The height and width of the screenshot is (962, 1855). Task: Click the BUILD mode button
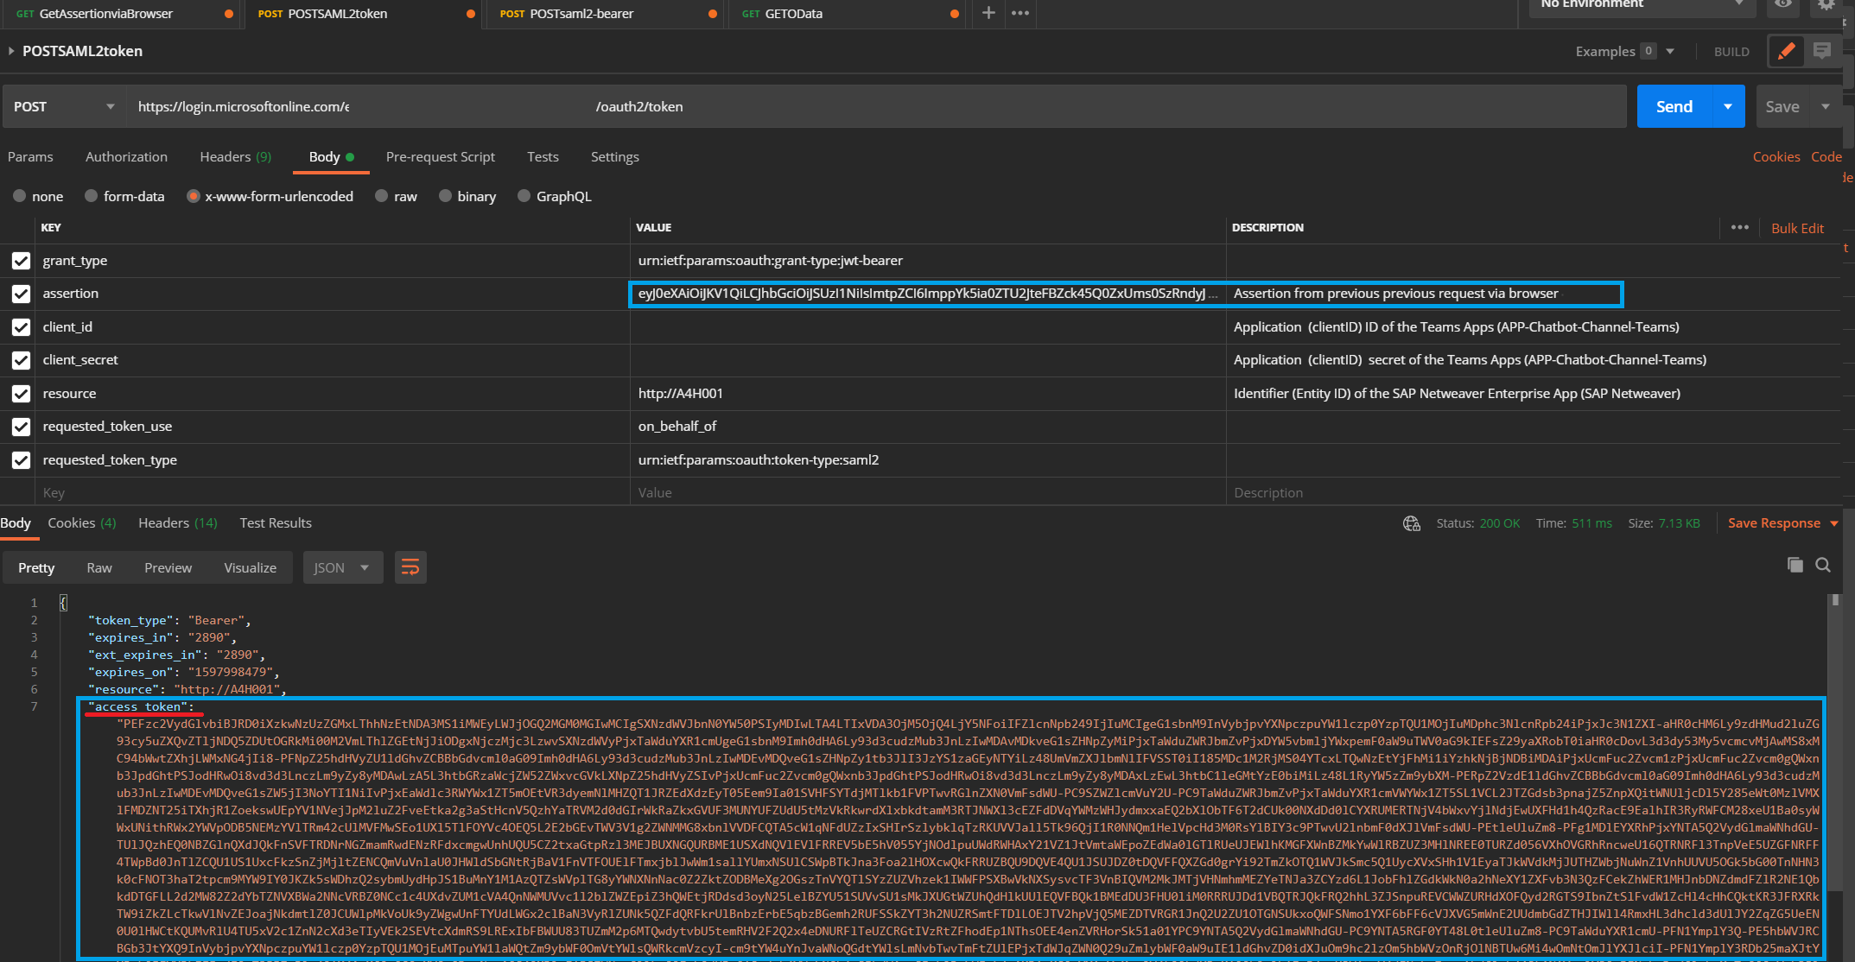(1731, 52)
